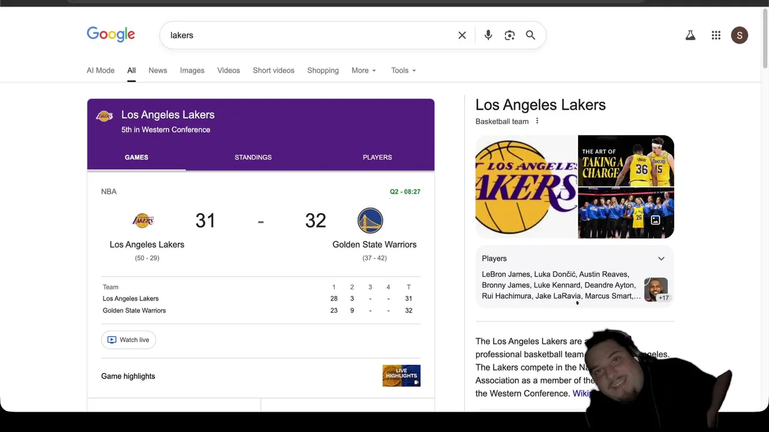The height and width of the screenshot is (432, 769).
Task: Open Google Lens image search
Action: pos(509,35)
